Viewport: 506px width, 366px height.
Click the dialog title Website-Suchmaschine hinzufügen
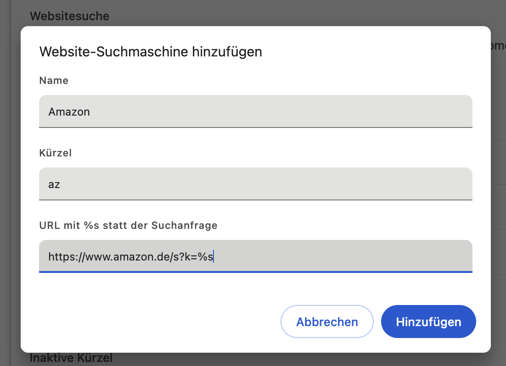[x=151, y=52]
